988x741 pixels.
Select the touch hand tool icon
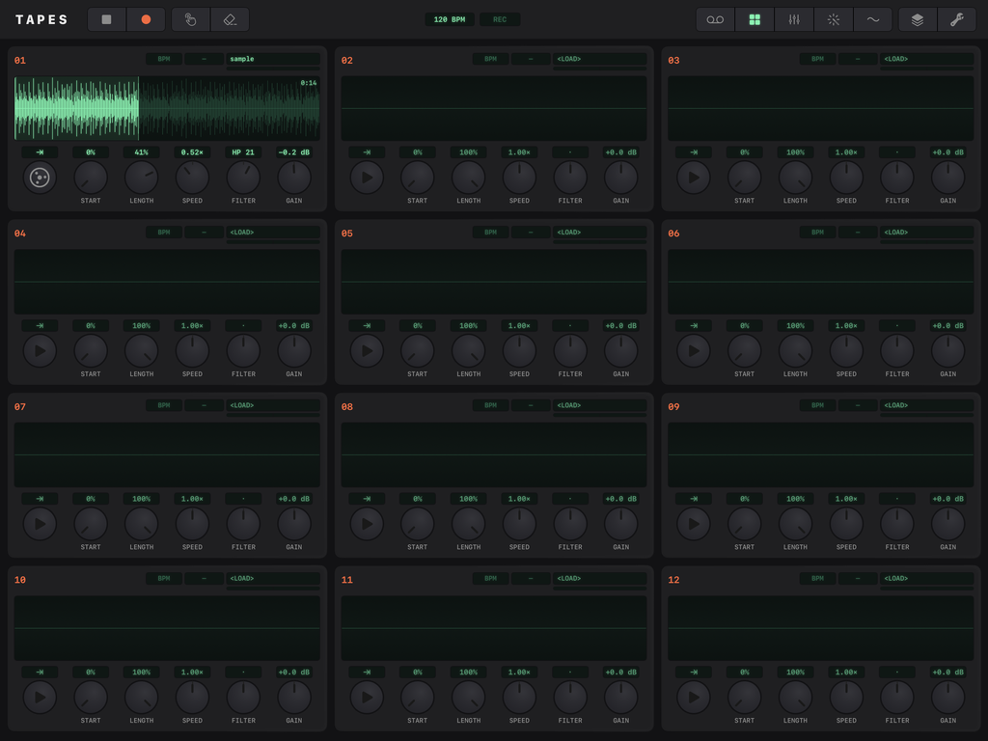click(191, 19)
